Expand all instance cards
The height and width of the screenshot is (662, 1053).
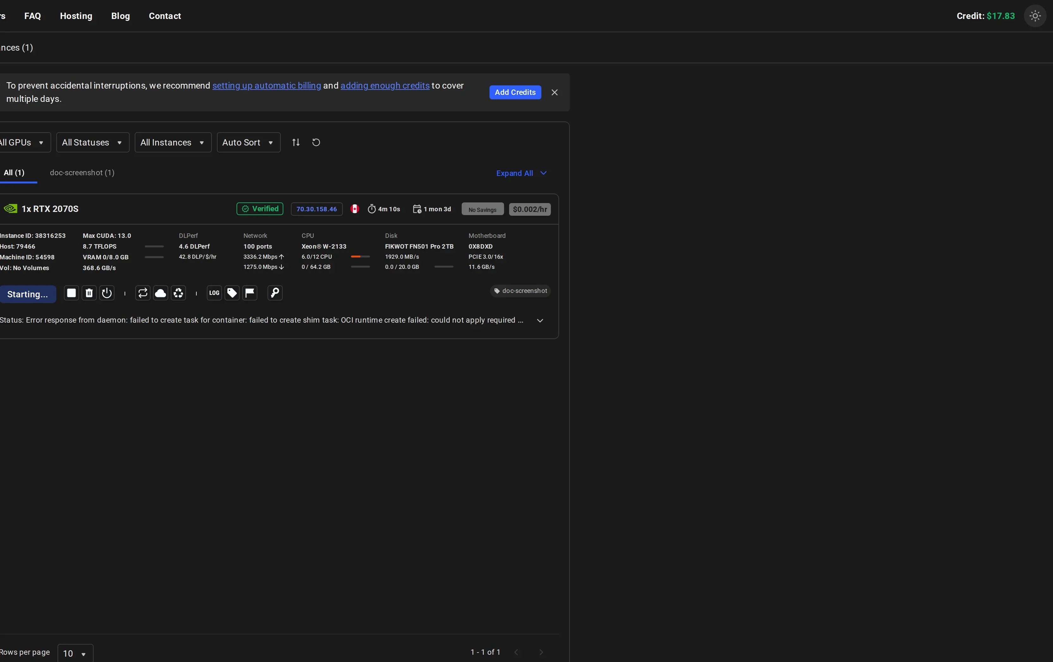(522, 173)
